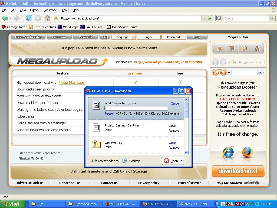Follow the Mega Manager link
This screenshot has height=208, width=277.
click(71, 82)
